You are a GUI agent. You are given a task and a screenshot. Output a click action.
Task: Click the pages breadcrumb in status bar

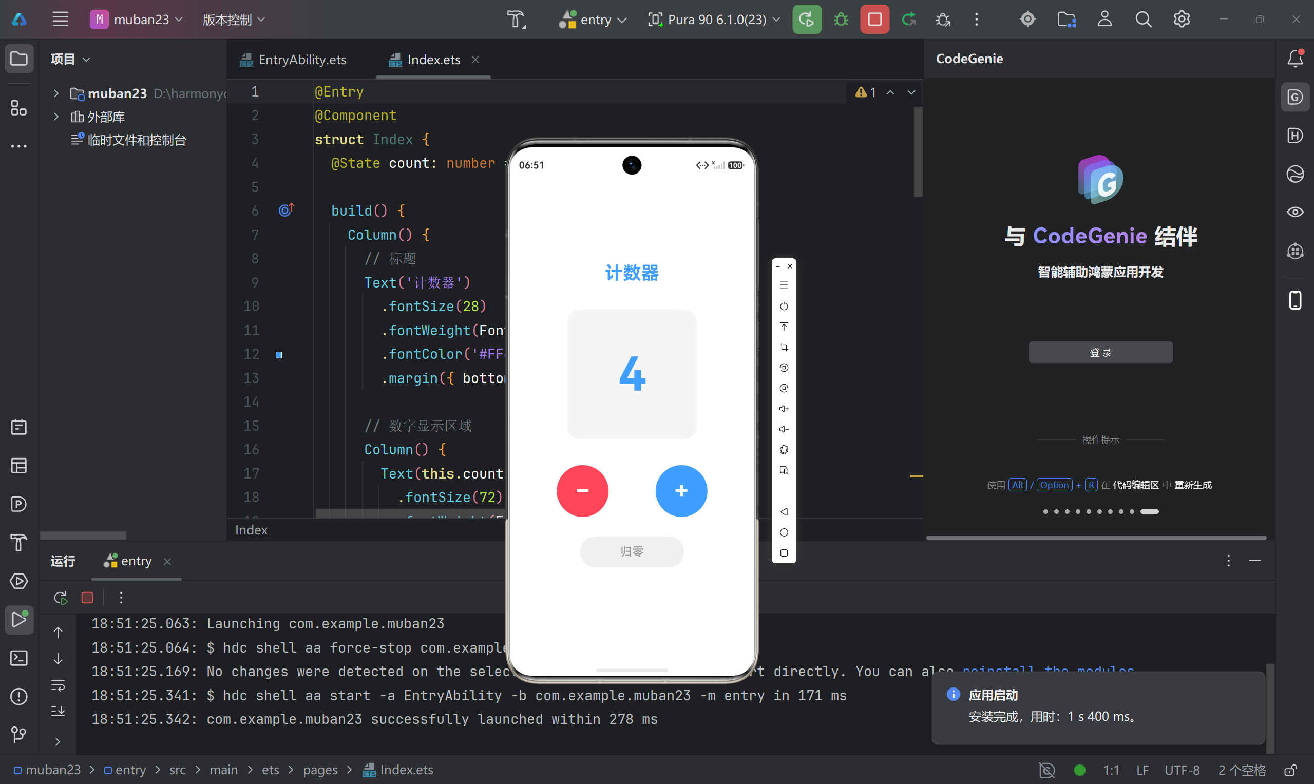tap(320, 770)
